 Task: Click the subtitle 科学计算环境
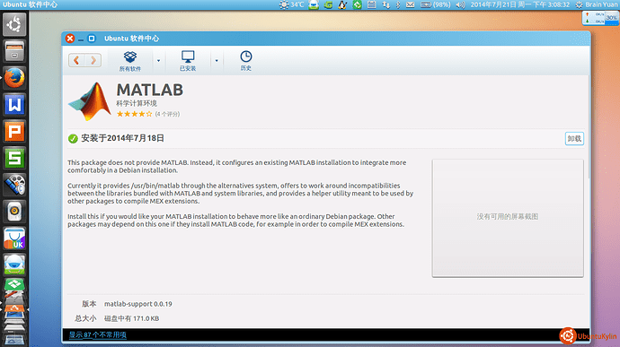[137, 103]
